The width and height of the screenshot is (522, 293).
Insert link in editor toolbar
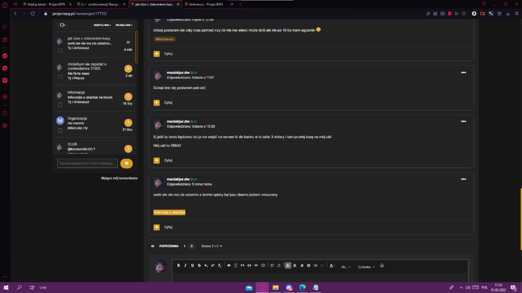tap(256, 265)
